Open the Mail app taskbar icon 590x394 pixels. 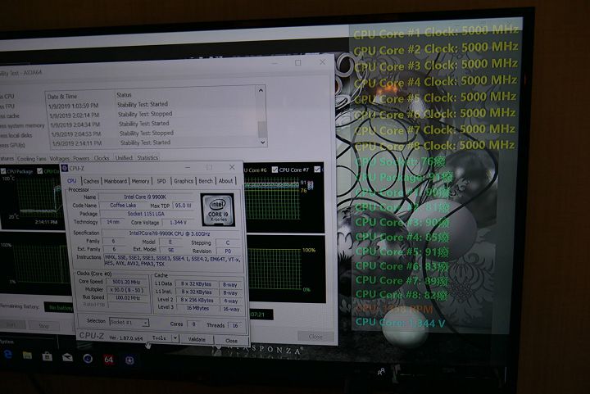[67, 357]
